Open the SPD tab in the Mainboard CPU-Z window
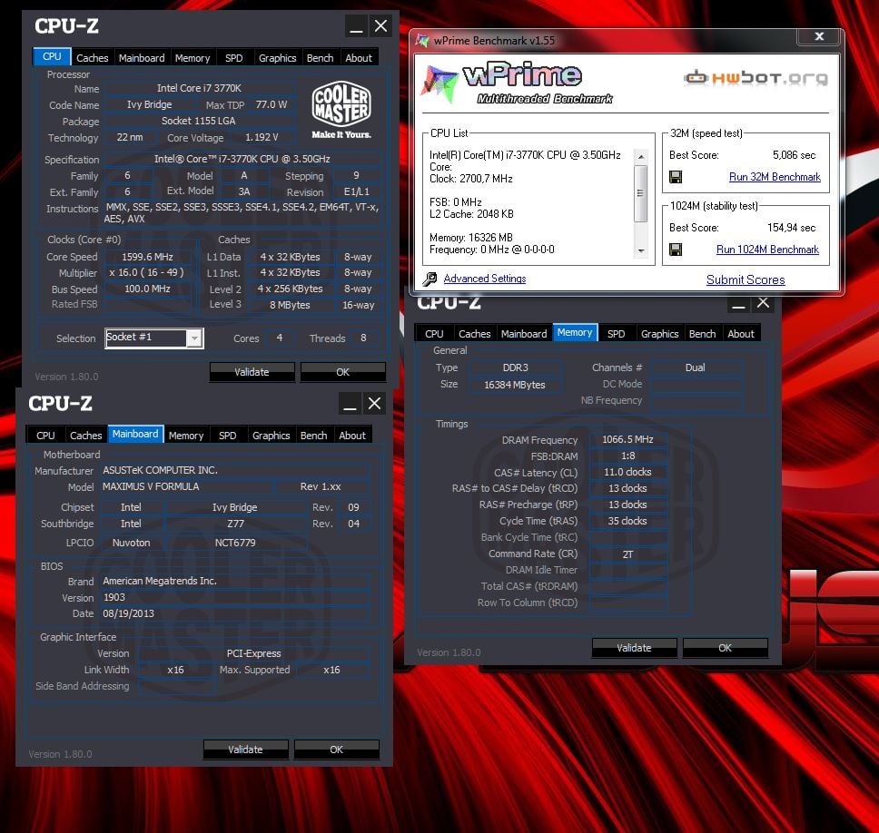The width and height of the screenshot is (879, 833). (228, 436)
